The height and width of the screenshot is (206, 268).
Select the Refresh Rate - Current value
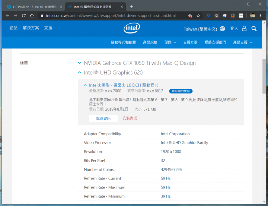[x=166, y=178]
